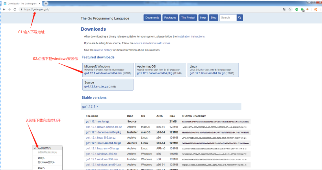The width and height of the screenshot is (322, 170).
Task: Click the Apple macOS card title
Action: (x=146, y=67)
